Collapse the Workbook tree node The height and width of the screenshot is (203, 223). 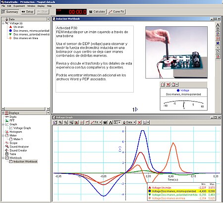(3, 158)
